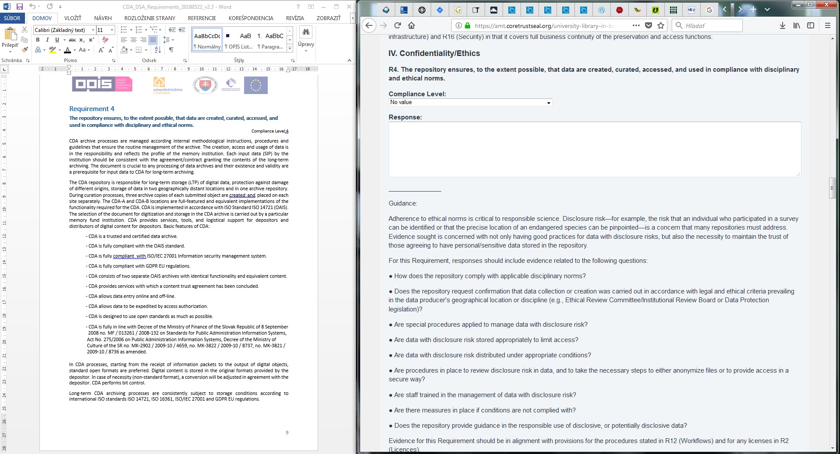
Task: Toggle subscript formatting
Action: click(82, 40)
